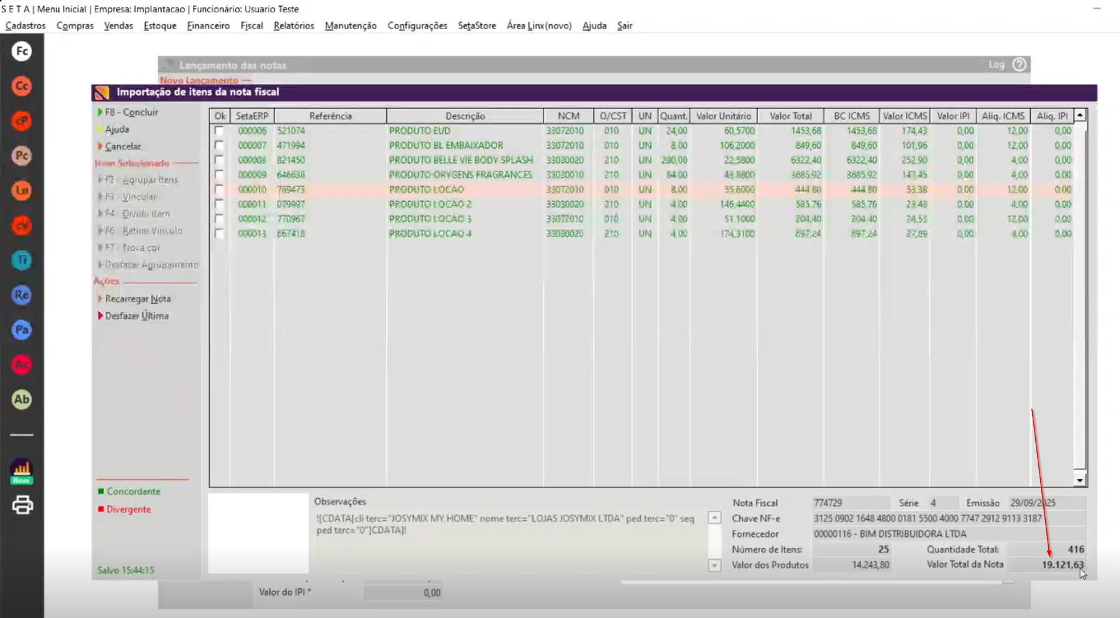Open the Ab sidebar shortcut
This screenshot has width=1120, height=618.
tap(22, 399)
